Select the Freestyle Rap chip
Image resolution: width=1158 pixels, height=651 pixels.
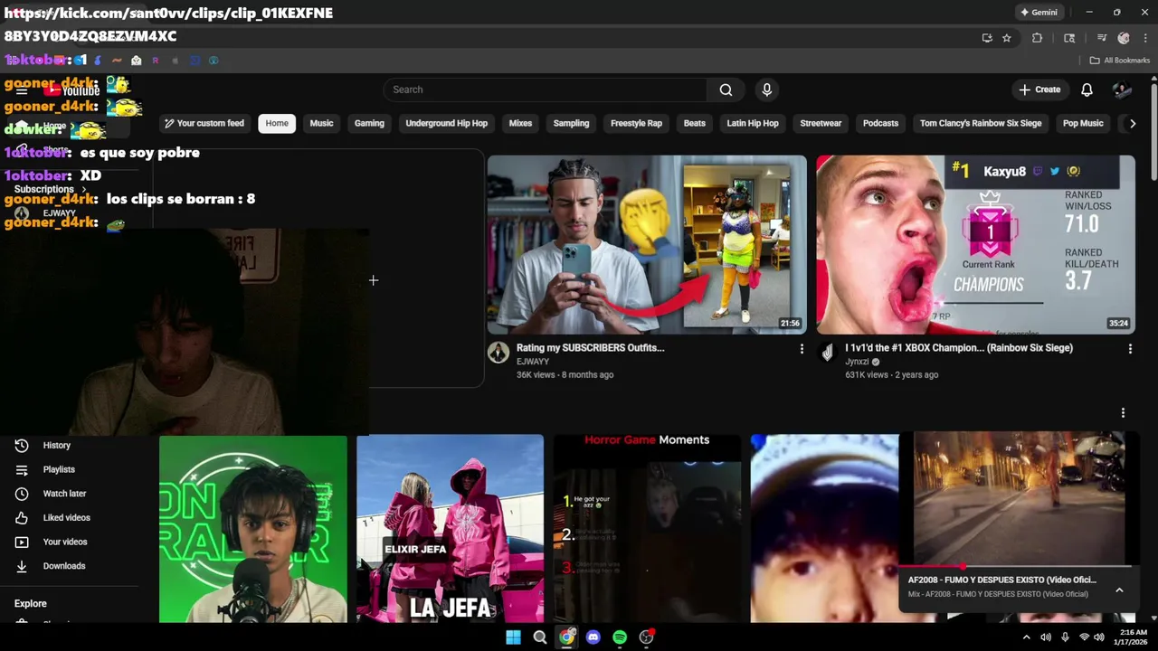click(x=636, y=123)
